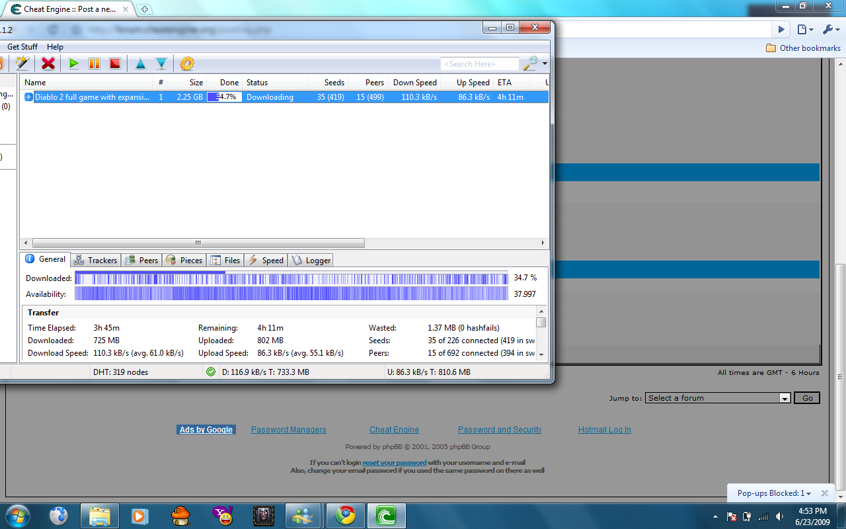Image resolution: width=846 pixels, height=529 pixels.
Task: Click the Chrome Go arrow button
Action: [781, 29]
